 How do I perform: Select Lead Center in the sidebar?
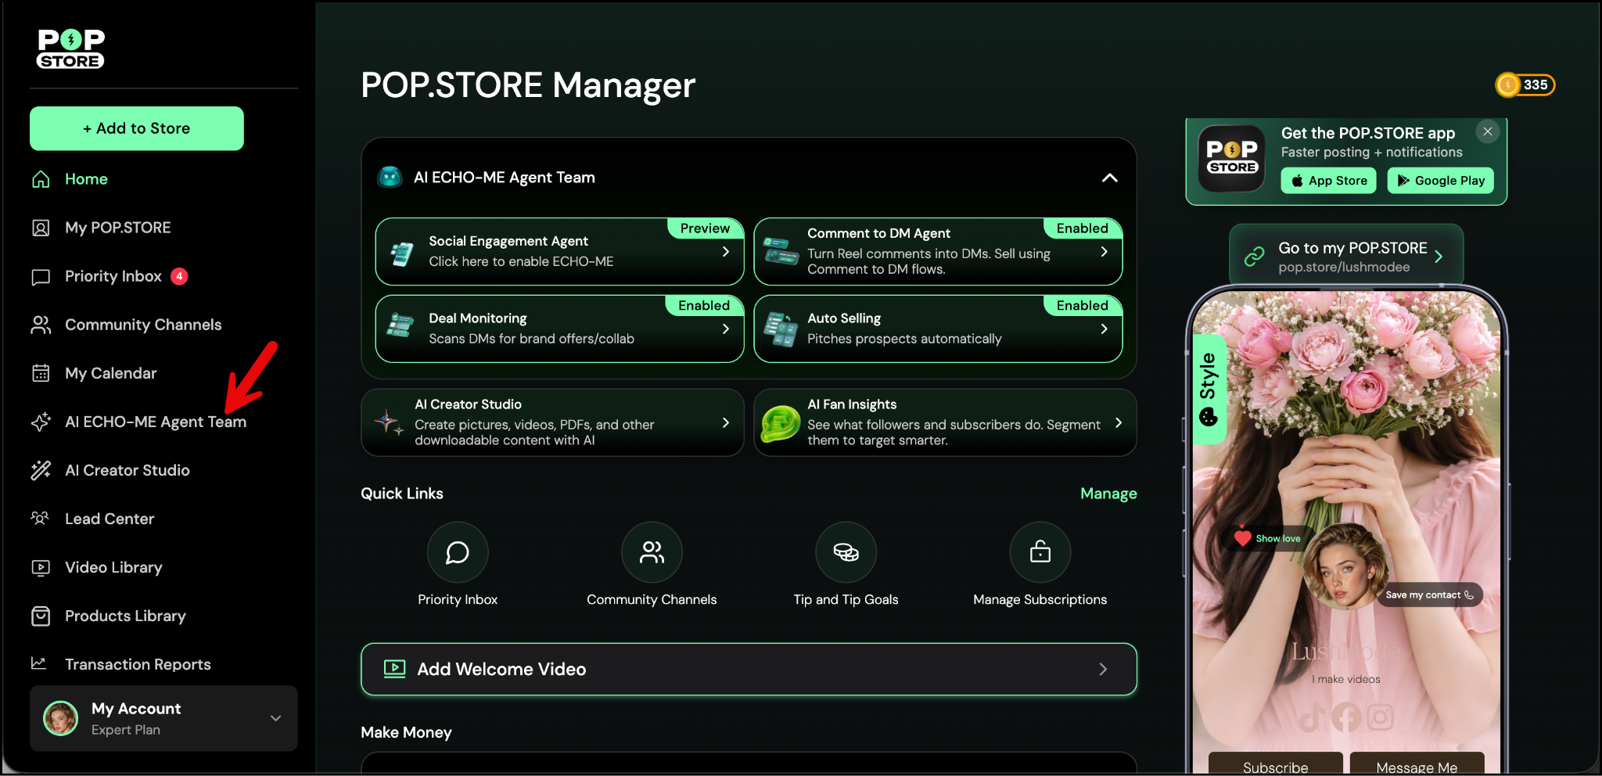pos(110,519)
